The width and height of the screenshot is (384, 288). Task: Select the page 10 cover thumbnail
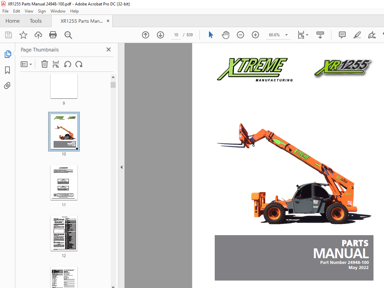coord(64,132)
